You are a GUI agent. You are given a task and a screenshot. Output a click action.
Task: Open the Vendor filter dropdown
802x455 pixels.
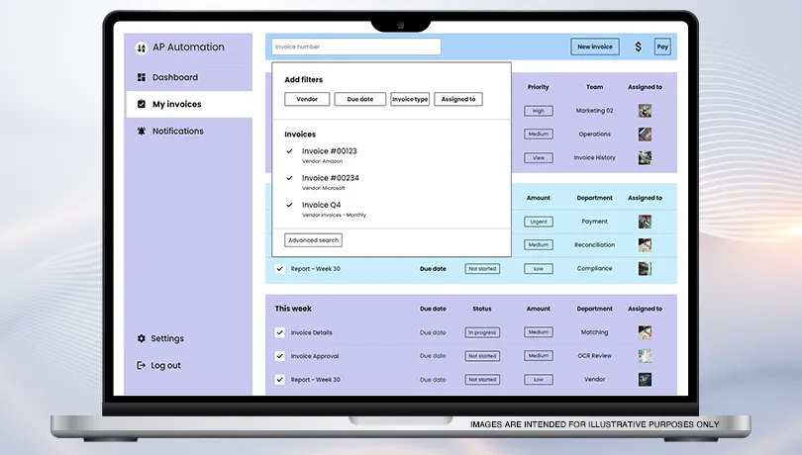click(307, 99)
